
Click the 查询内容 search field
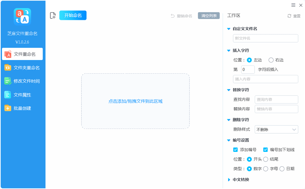[276, 100]
